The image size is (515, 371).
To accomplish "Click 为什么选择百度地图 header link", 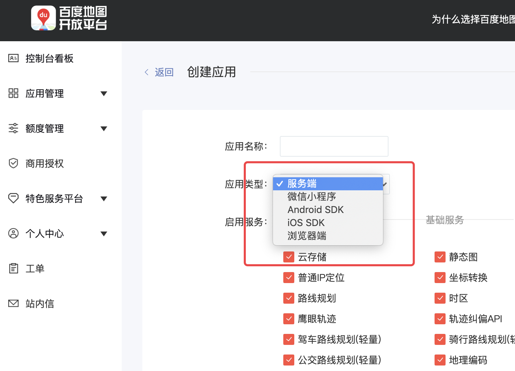I will 473,19.
